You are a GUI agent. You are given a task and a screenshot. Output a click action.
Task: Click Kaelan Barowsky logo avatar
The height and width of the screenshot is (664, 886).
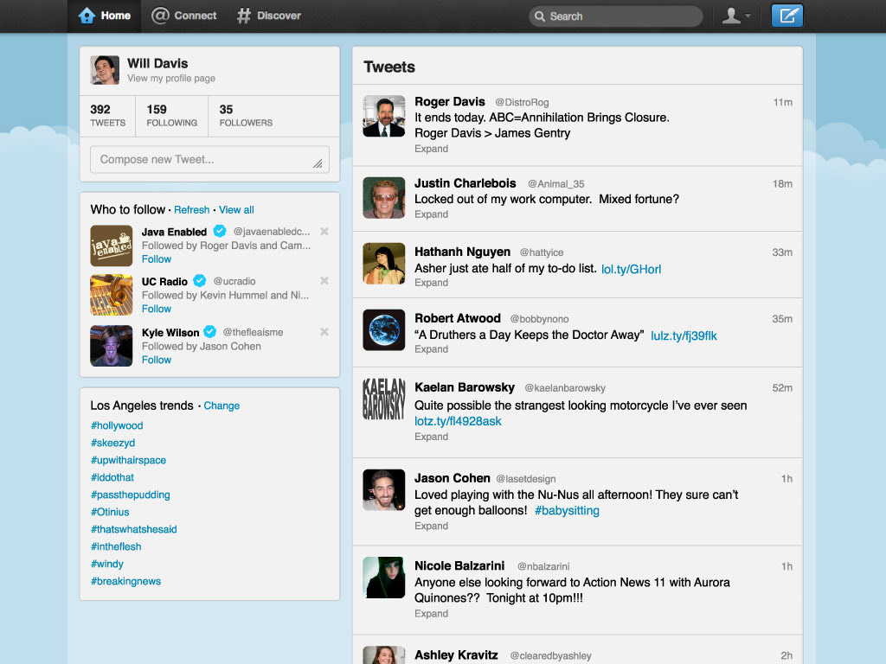pyautogui.click(x=384, y=399)
